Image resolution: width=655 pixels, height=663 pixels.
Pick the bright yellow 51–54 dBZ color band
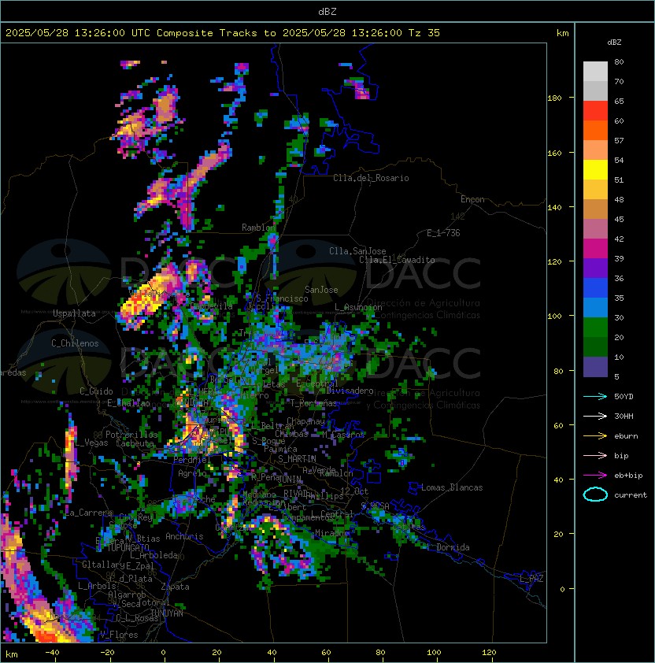tap(595, 170)
